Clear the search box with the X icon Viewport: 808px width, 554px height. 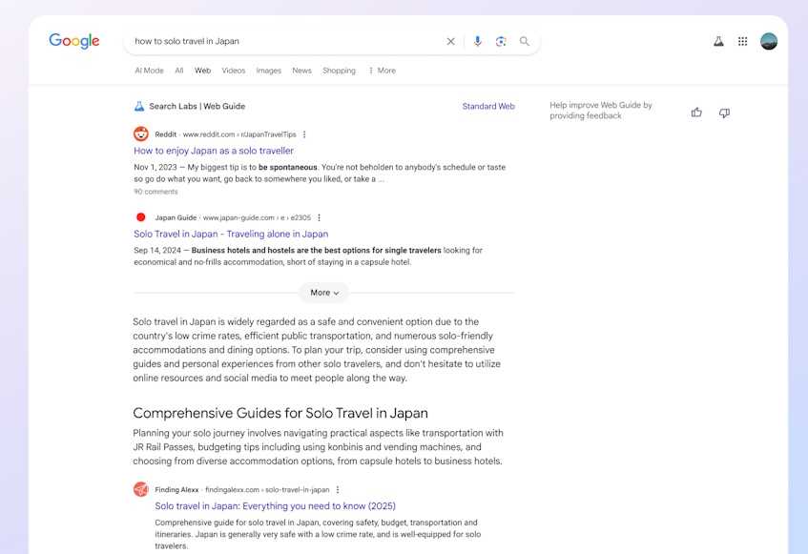(450, 41)
